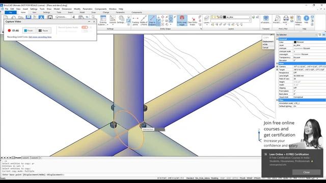
Task: Click the Finish recording button
Action: [29, 30]
